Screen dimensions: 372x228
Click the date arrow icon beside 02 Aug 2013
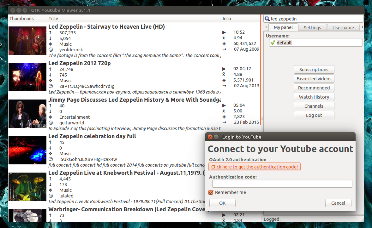pyautogui.click(x=224, y=86)
